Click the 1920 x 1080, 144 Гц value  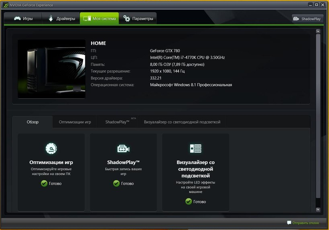167,71
